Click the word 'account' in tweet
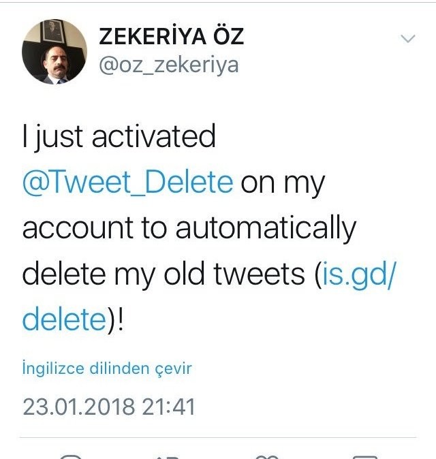This screenshot has width=436, height=459. coord(76,229)
